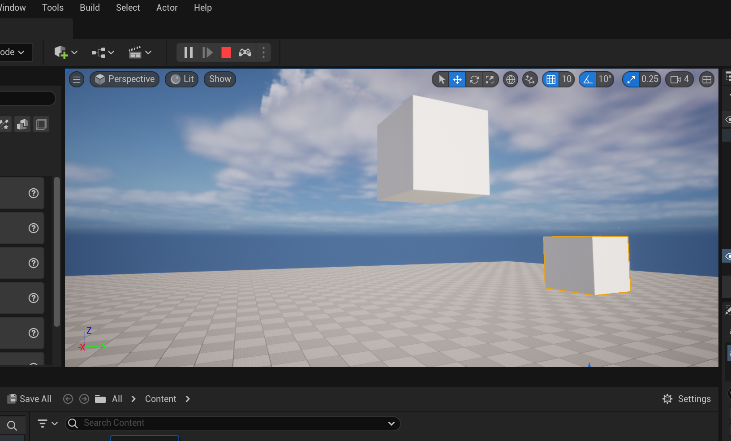Click the add content cube icon
The image size is (731, 441).
point(60,52)
